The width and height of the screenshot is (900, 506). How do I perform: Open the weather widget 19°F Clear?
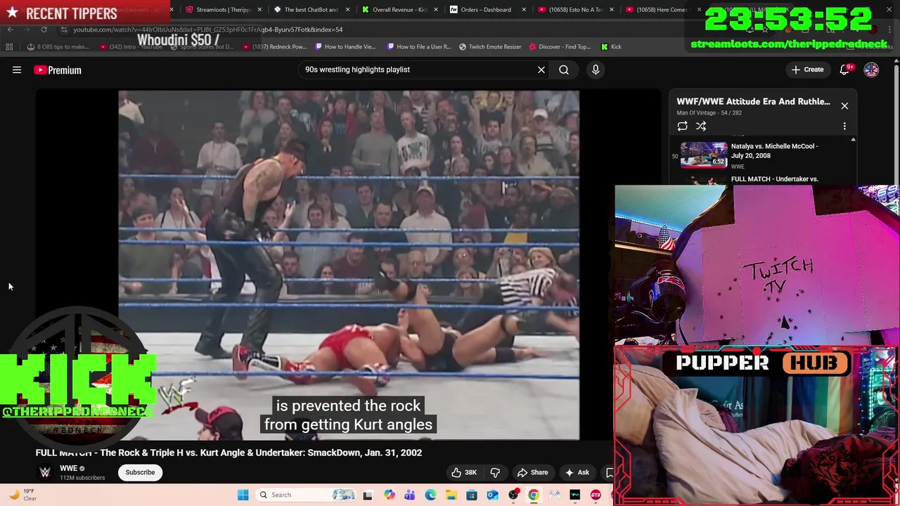pos(22,495)
